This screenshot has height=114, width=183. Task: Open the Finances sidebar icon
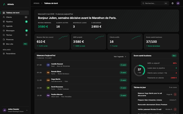coord(4,40)
